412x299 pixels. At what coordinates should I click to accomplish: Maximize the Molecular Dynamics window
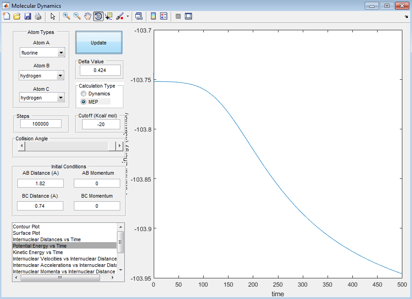[387, 6]
